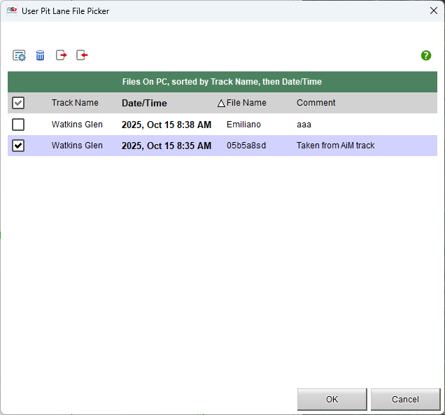This screenshot has width=445, height=415.
Task: Click the 2025, Oct 15 8:38 AM date cell
Action: [166, 125]
